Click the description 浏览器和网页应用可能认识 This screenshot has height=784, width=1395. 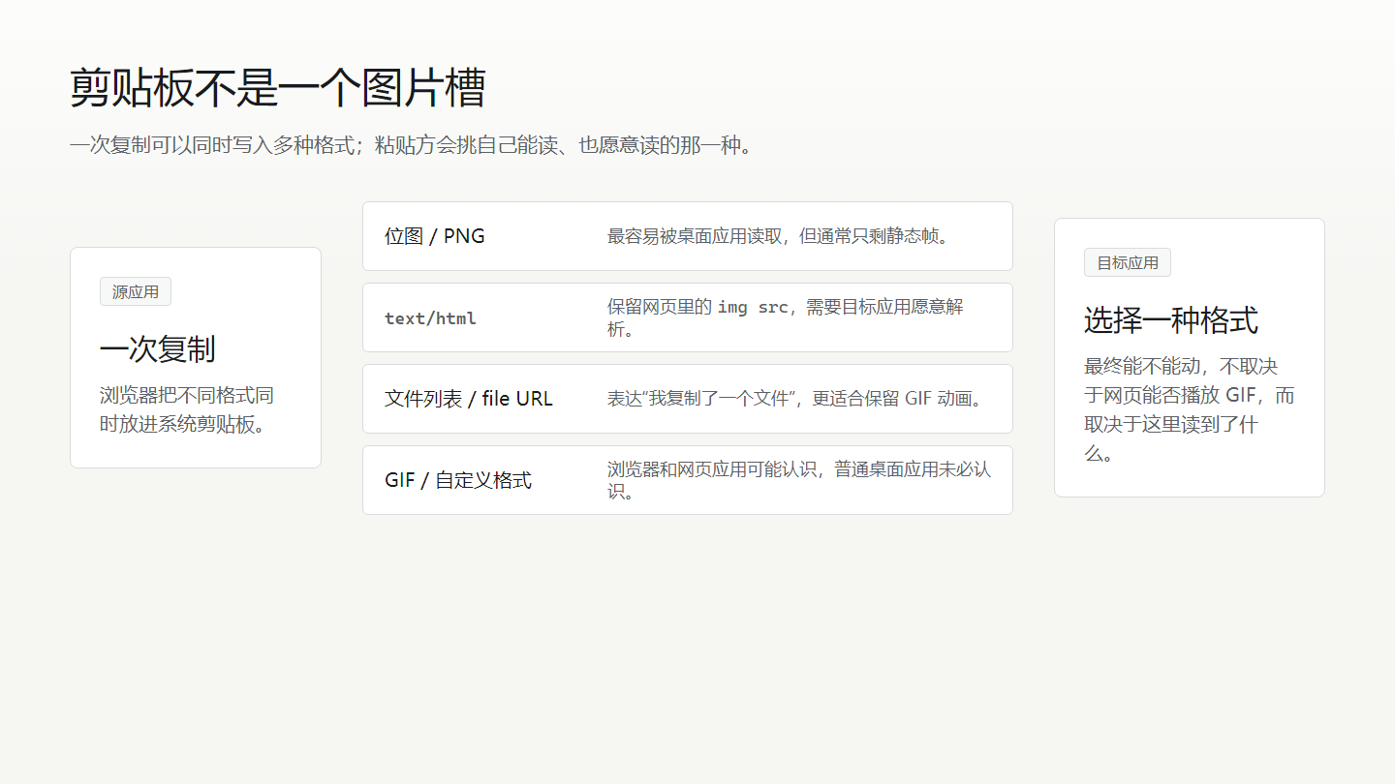tap(799, 480)
